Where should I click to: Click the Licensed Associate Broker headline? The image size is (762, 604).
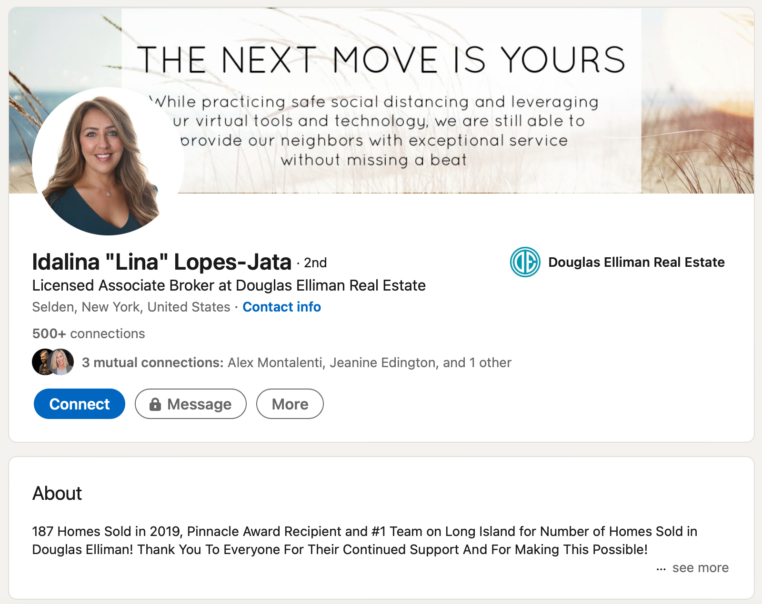coord(229,285)
